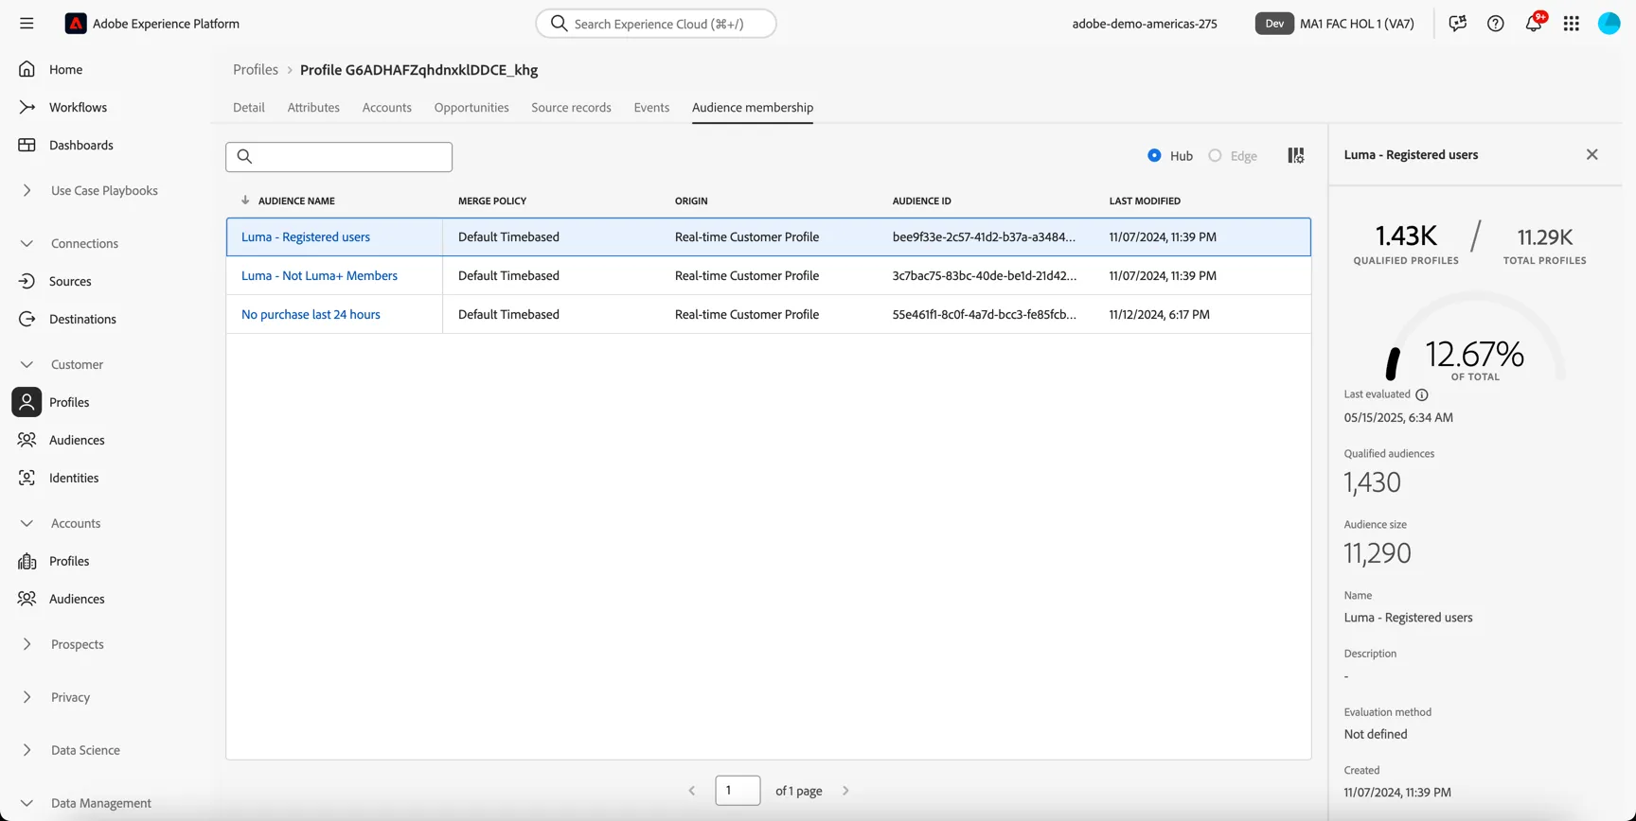Customize table columns icon
The image size is (1636, 821).
[1296, 155]
